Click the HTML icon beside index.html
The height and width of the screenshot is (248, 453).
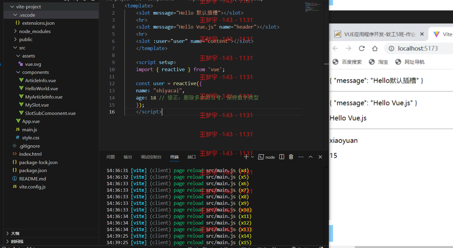tap(15, 154)
